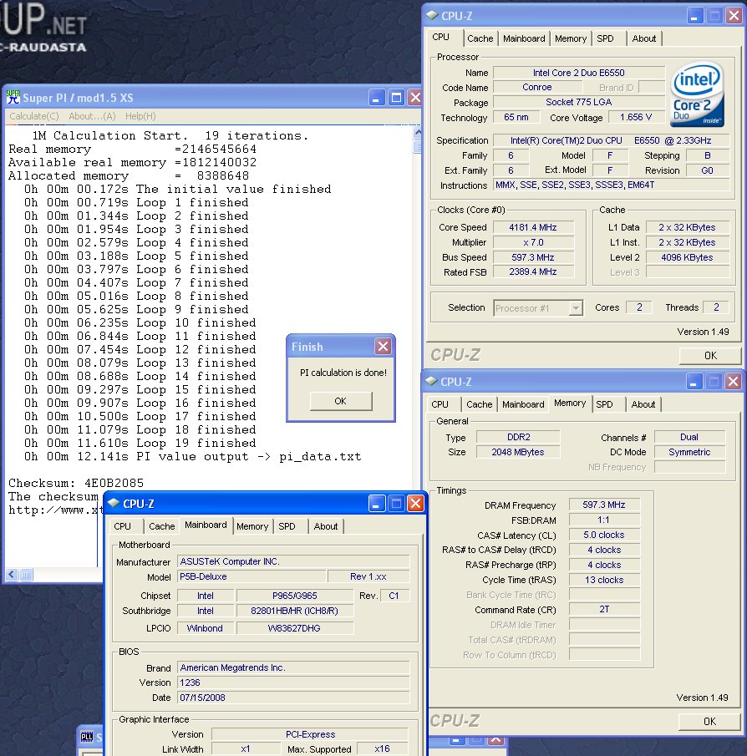Close the Mainboard CPU-Z window

[415, 504]
